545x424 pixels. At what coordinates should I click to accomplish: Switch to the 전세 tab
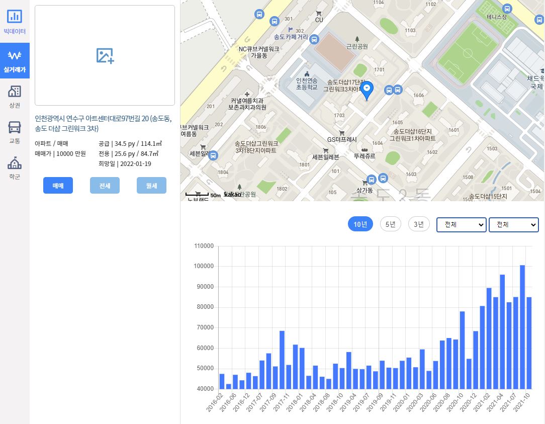pos(105,186)
